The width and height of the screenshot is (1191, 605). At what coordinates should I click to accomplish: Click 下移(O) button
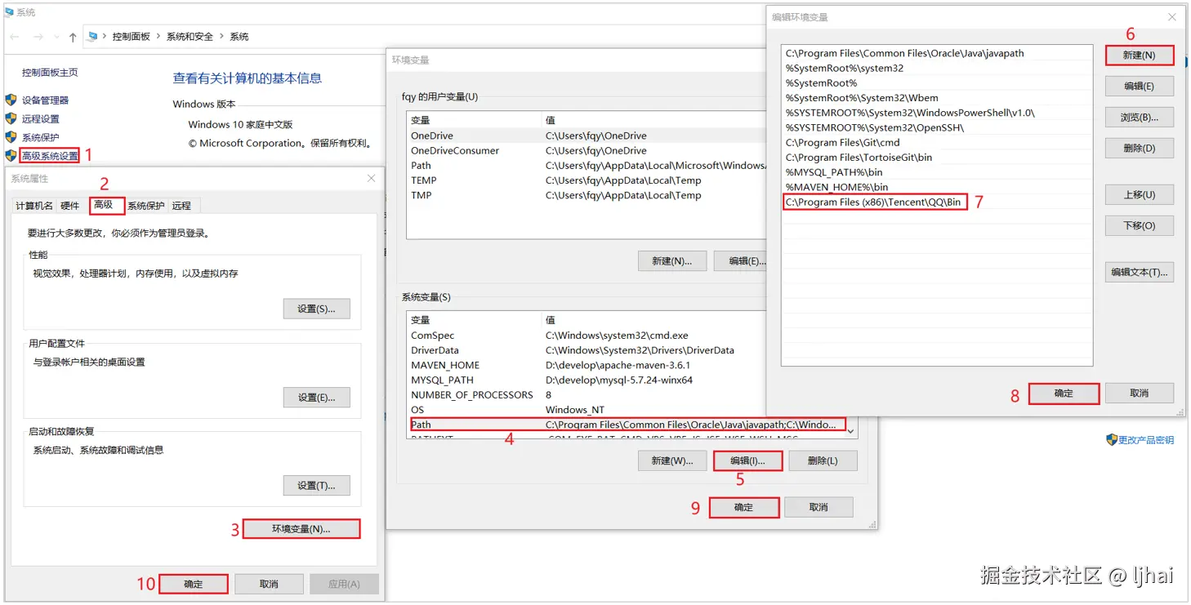[x=1139, y=225]
